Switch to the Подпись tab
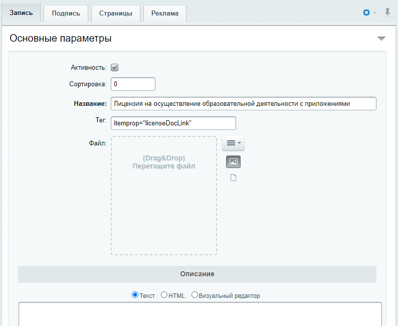Viewport: 398px width, 326px height. [66, 14]
